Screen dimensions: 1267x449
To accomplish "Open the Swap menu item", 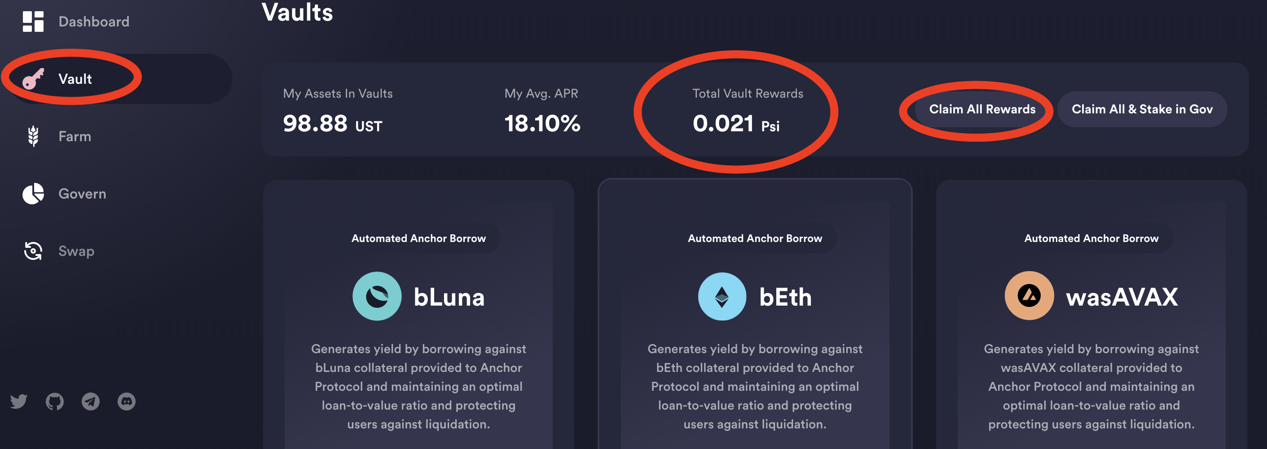I will click(x=76, y=251).
